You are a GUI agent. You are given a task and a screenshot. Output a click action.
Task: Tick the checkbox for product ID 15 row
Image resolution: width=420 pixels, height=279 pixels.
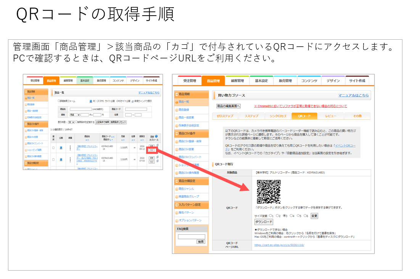[53, 160]
